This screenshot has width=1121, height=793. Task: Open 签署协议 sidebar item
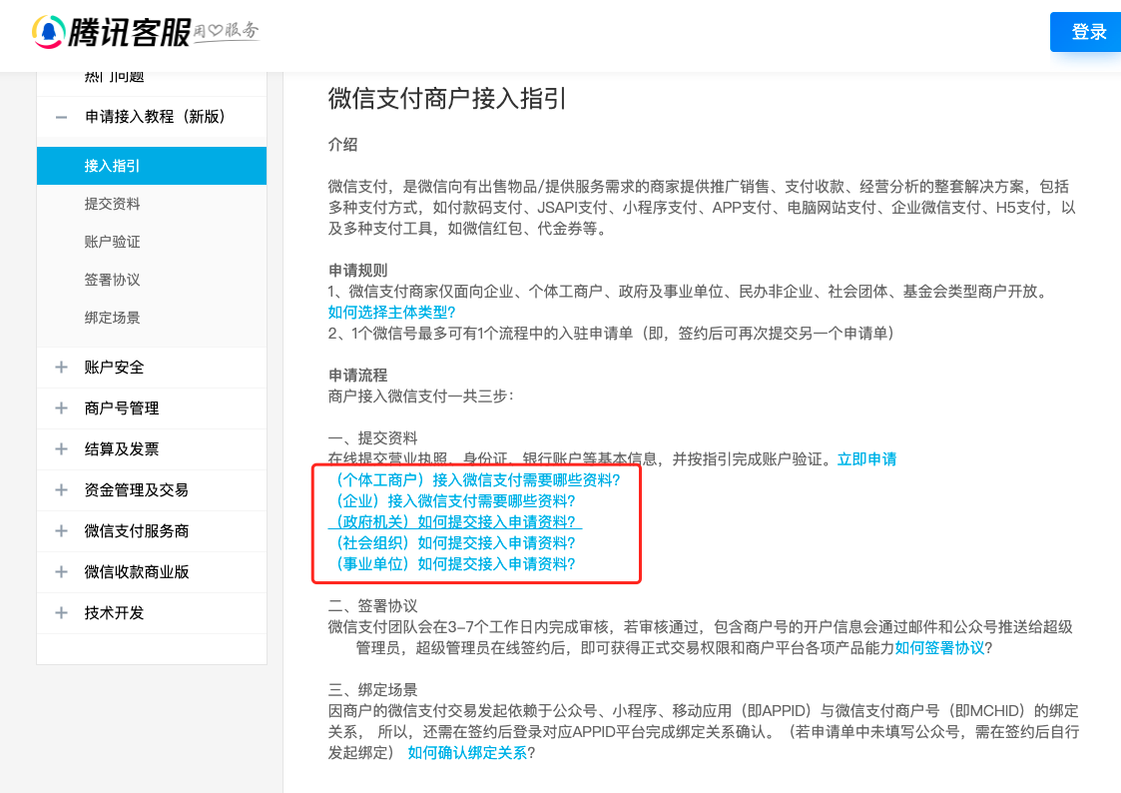point(112,280)
